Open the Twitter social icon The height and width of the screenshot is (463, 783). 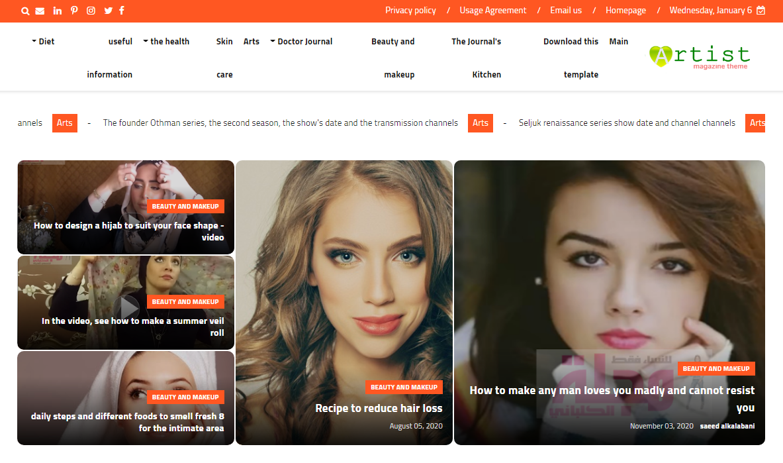(x=109, y=11)
